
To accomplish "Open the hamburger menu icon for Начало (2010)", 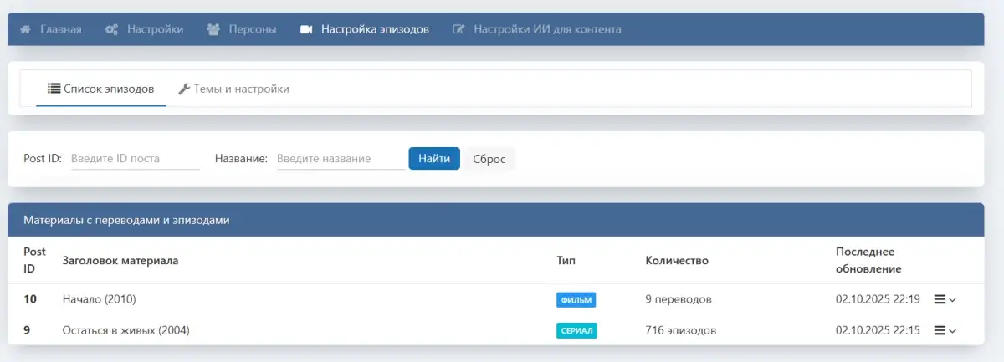I will [x=940, y=299].
